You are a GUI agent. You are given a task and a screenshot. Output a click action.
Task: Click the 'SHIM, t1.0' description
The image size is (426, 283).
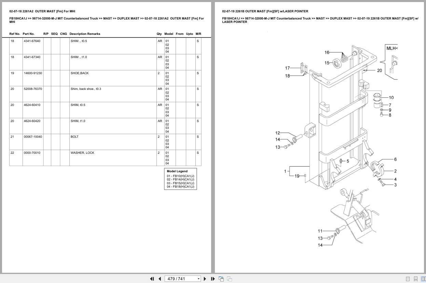tap(78, 121)
